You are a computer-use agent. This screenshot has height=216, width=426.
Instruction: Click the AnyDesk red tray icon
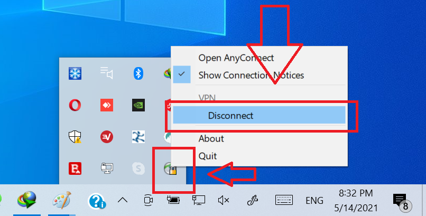107,105
